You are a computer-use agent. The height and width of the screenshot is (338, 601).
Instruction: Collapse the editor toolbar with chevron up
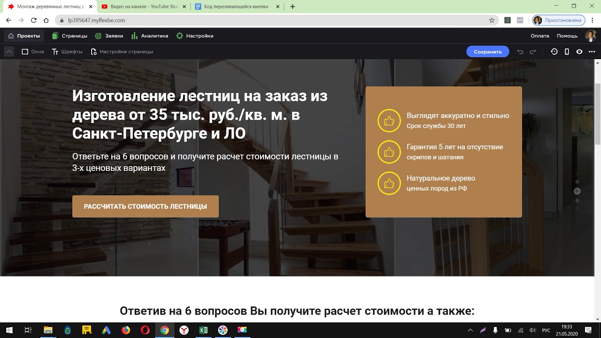(9, 52)
